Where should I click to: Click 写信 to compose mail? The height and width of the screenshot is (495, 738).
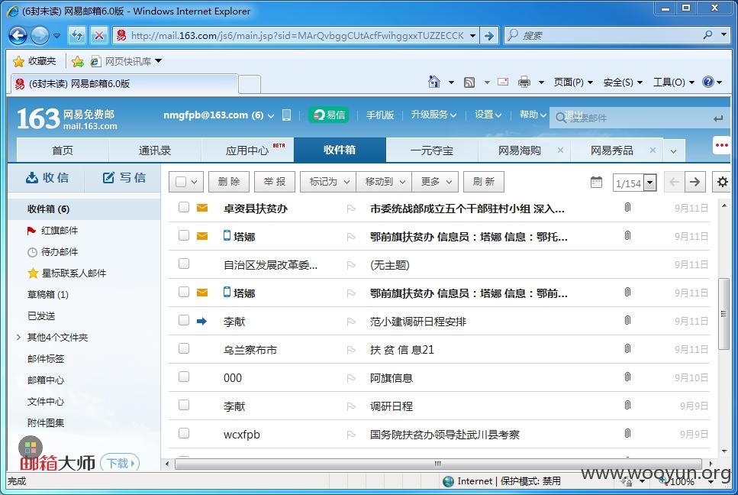pyautogui.click(x=124, y=177)
